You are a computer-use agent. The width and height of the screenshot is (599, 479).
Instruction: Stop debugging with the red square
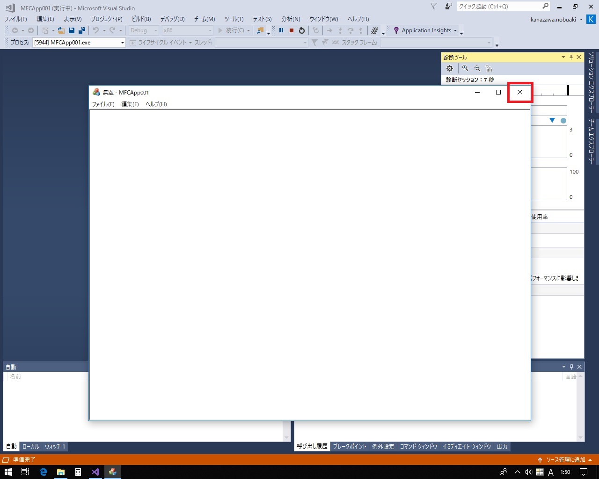pos(292,30)
